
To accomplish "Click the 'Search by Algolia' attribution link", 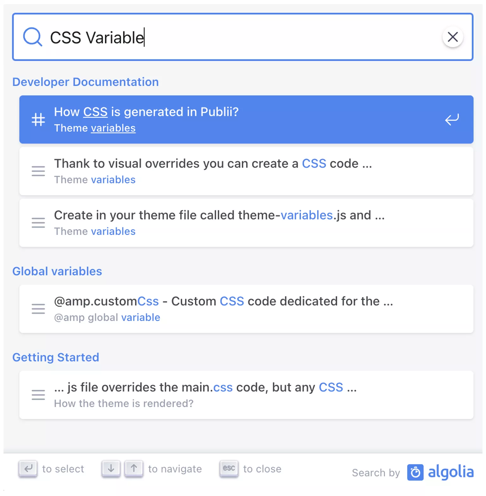I will (411, 473).
